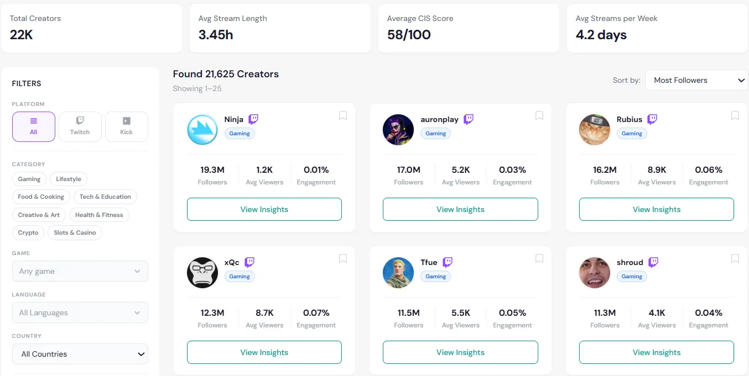
Task: Switch to the Twitch platform tab
Action: tap(80, 126)
